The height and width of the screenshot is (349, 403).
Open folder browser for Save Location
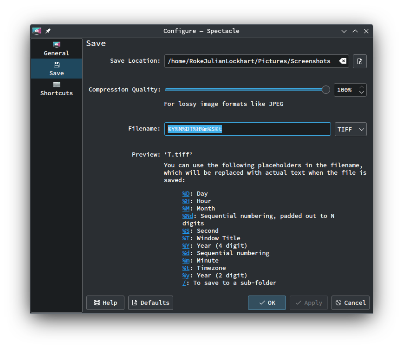(360, 61)
